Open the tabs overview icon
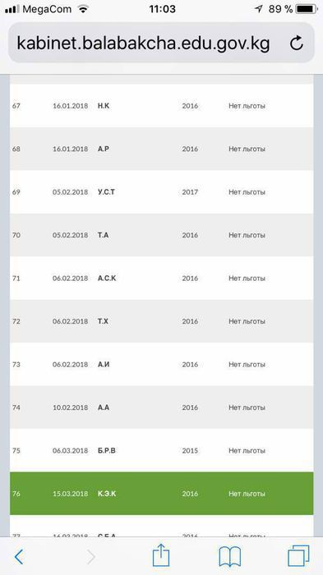The image size is (323, 575). tap(298, 556)
